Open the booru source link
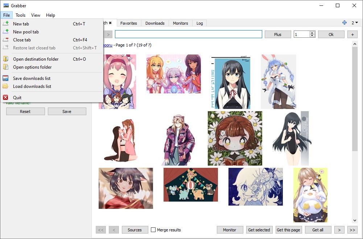This screenshot has height=239, width=363. (108, 45)
